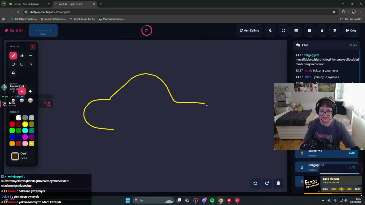
Task: Pick the orange color swatch
Action: pyautogui.click(x=12, y=144)
